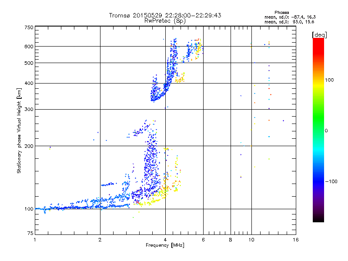The height and width of the screenshot is (261, 348).
Task: Click the colorbar '0' tick label
Action: coord(326,130)
